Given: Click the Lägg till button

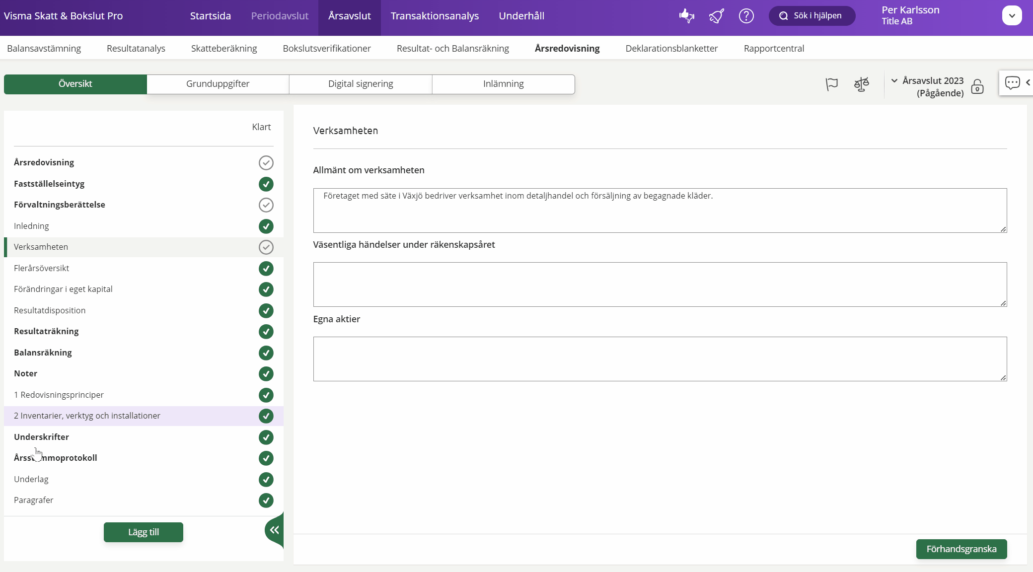Looking at the screenshot, I should 143,532.
